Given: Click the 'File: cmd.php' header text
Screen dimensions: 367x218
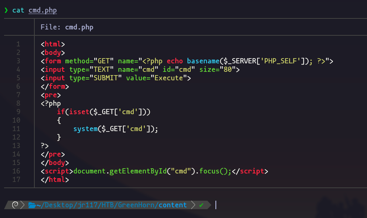Looking at the screenshot, I should point(67,27).
